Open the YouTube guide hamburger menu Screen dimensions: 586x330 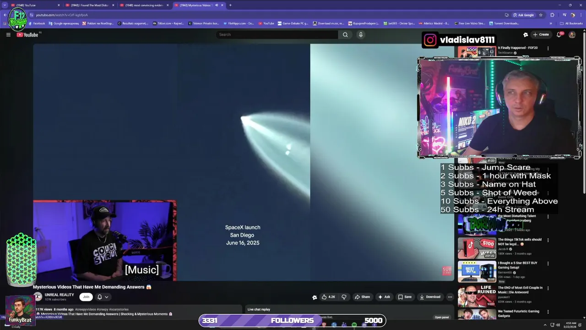pos(8,34)
